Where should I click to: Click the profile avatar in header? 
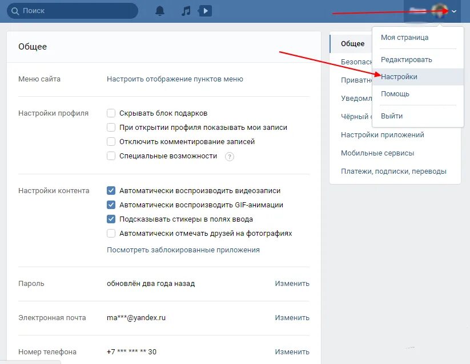point(440,11)
